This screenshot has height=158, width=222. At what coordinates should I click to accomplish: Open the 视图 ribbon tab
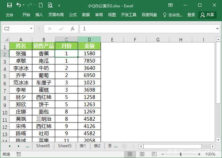point(112,15)
